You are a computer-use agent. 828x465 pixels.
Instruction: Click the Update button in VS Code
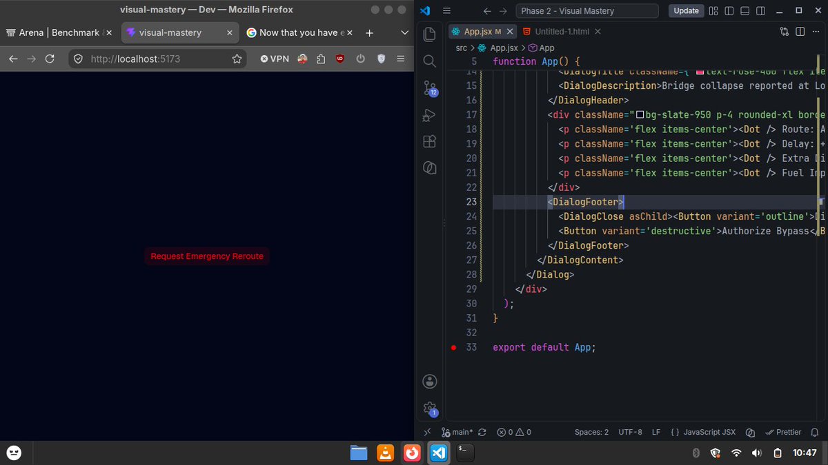[686, 10]
